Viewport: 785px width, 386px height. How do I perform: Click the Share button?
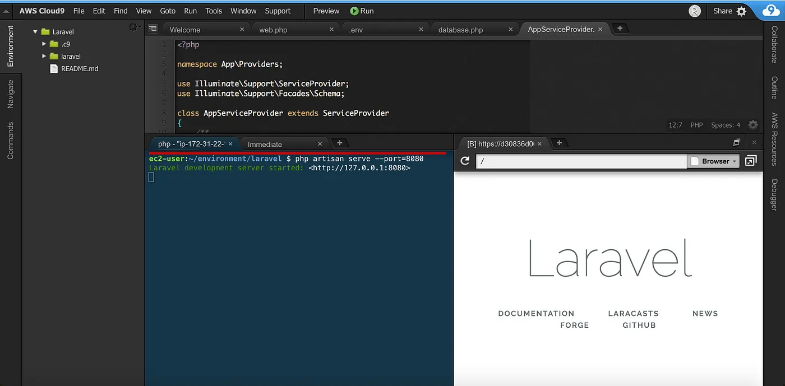[x=723, y=11]
